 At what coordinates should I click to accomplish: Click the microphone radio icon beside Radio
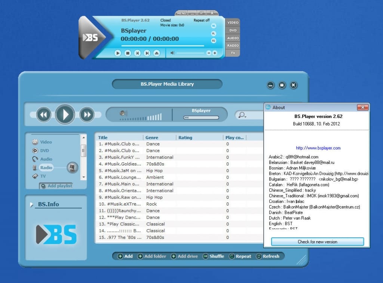tap(72, 168)
